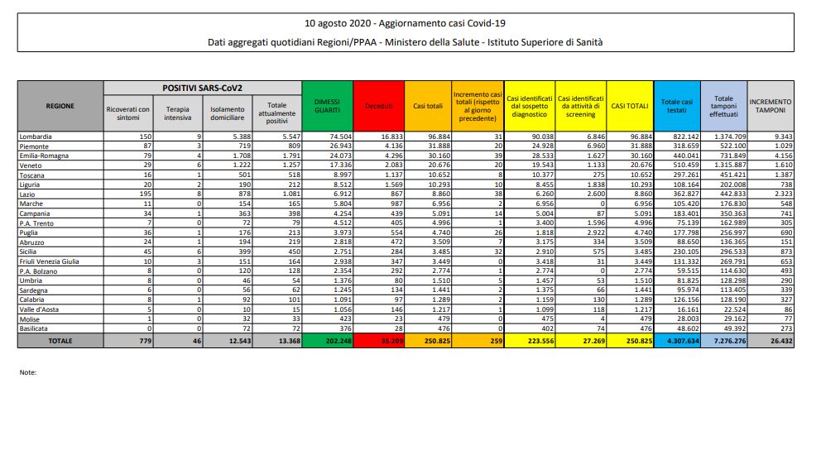Click the REGIONE column header

60,106
